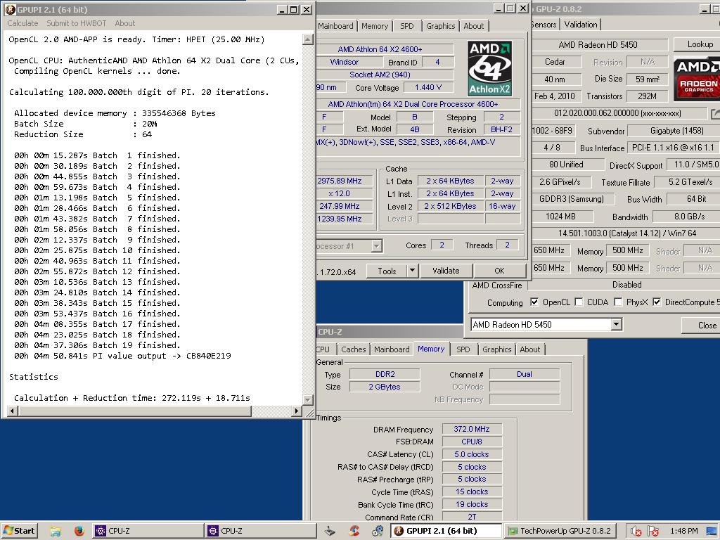The height and width of the screenshot is (540, 720).
Task: Click the horizontal scroll left arrow in GPUPI
Action: 13,411
